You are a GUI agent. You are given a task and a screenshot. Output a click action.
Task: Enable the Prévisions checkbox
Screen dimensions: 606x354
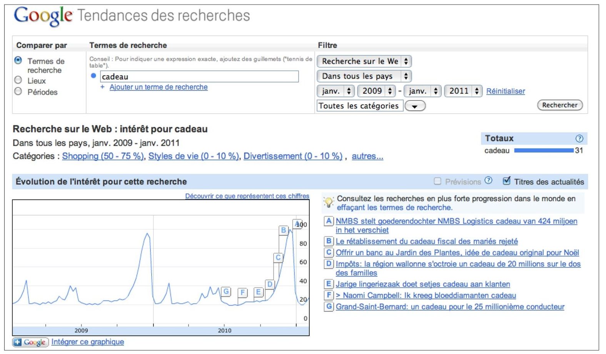[x=437, y=181]
